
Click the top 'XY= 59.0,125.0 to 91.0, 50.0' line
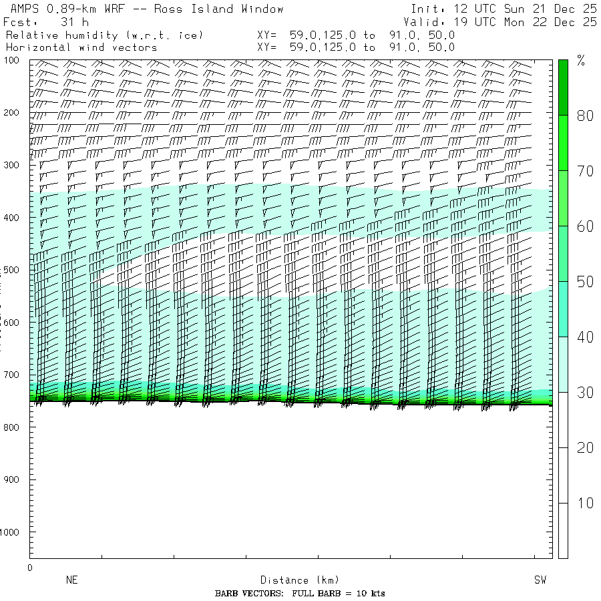click(356, 35)
